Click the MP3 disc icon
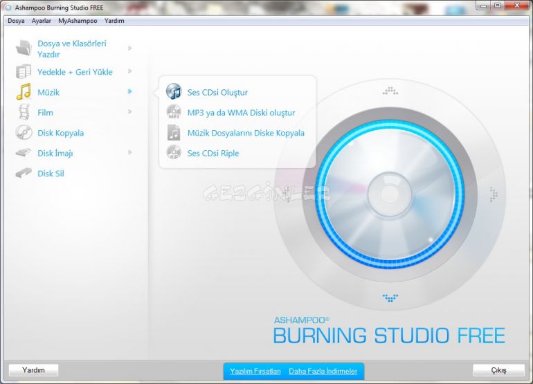This screenshot has width=533, height=384. [174, 112]
